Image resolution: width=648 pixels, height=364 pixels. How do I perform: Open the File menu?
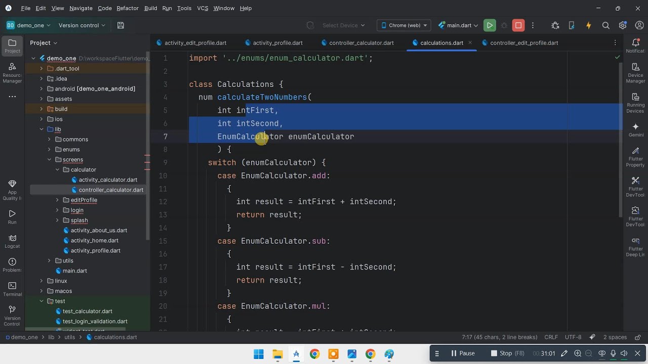pos(26,8)
